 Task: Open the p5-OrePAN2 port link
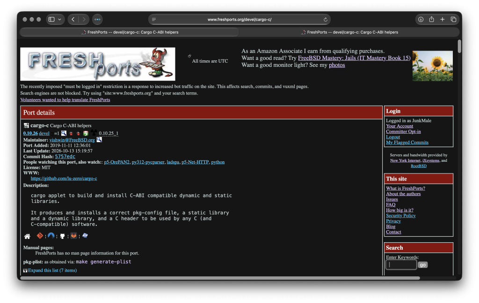click(116, 162)
